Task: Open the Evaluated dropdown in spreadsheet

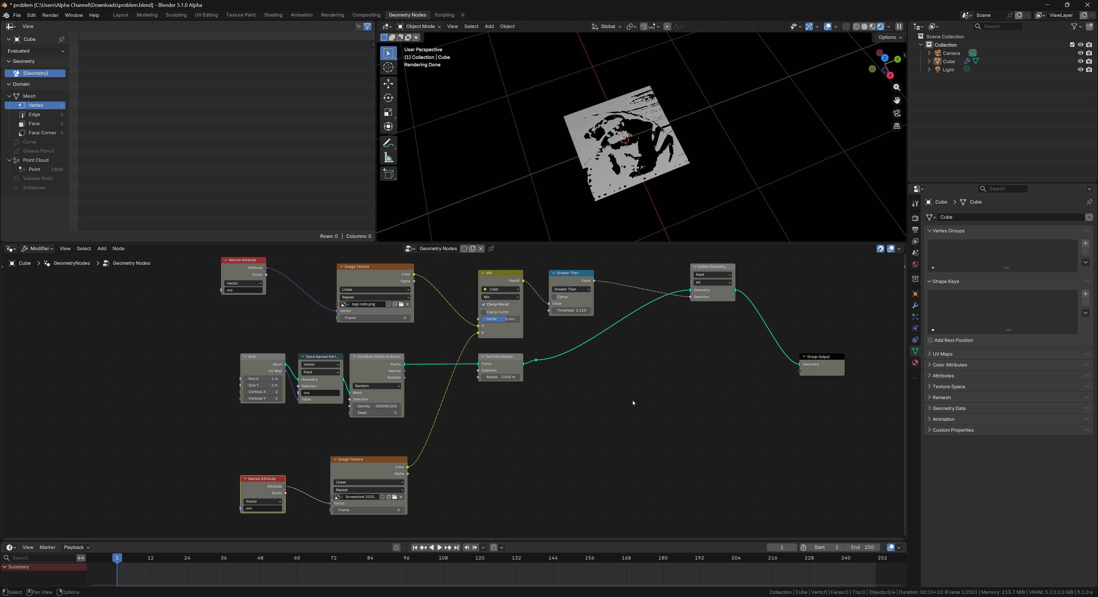Action: pyautogui.click(x=35, y=51)
